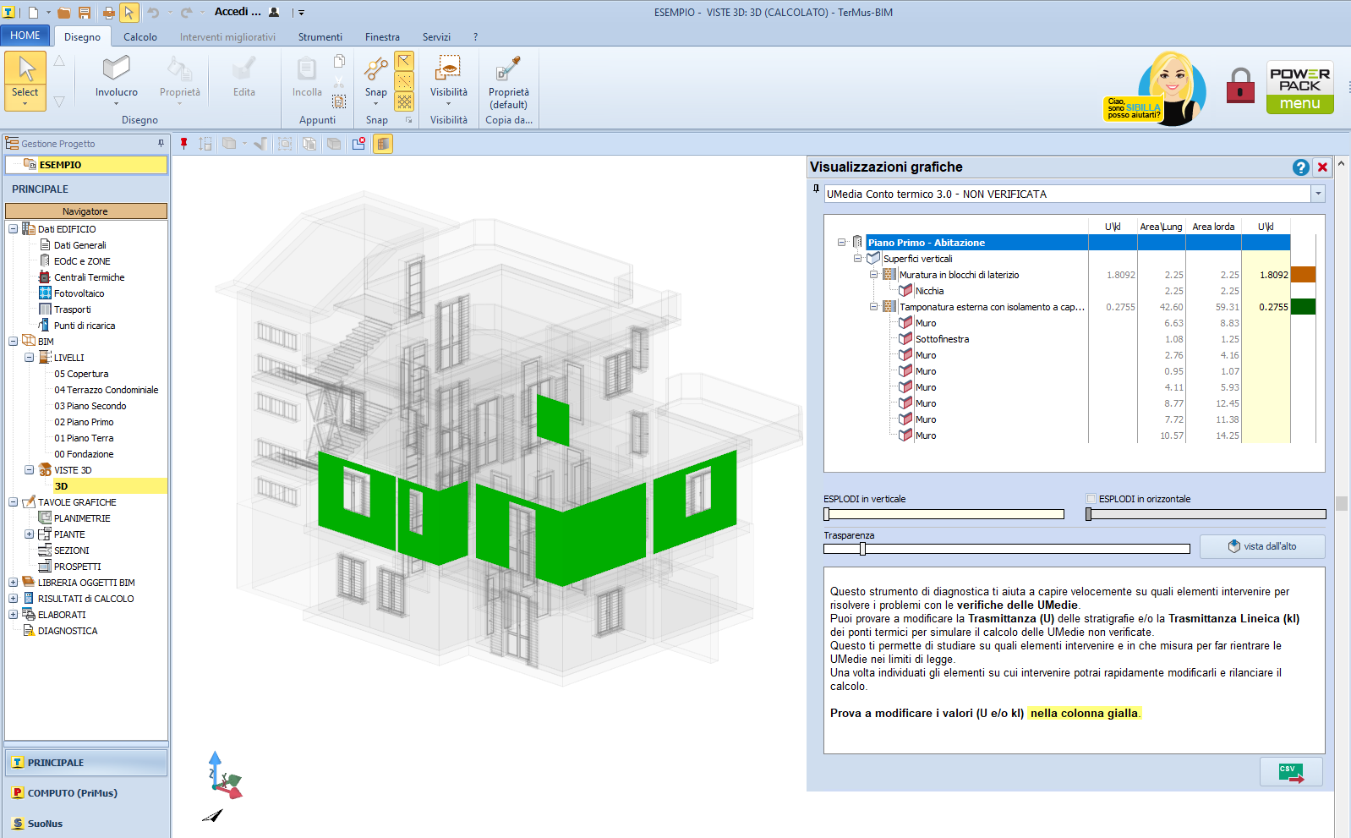Screen dimensions: 1351x838
Task: Click the red pushpin toolbar icon
Action: (183, 144)
